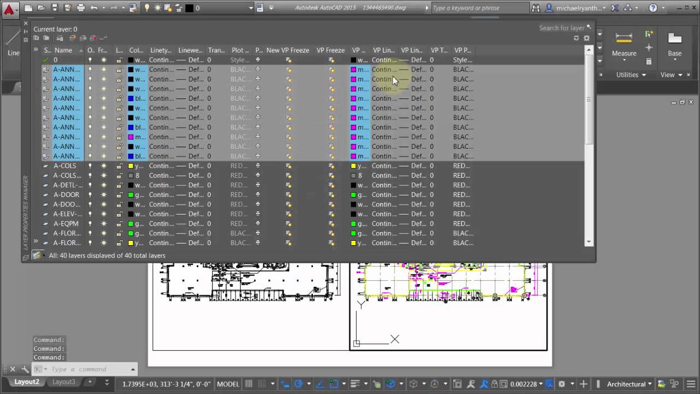Click the Workspace switching gear icon
Screen dimensions: 700x394
[562, 384]
